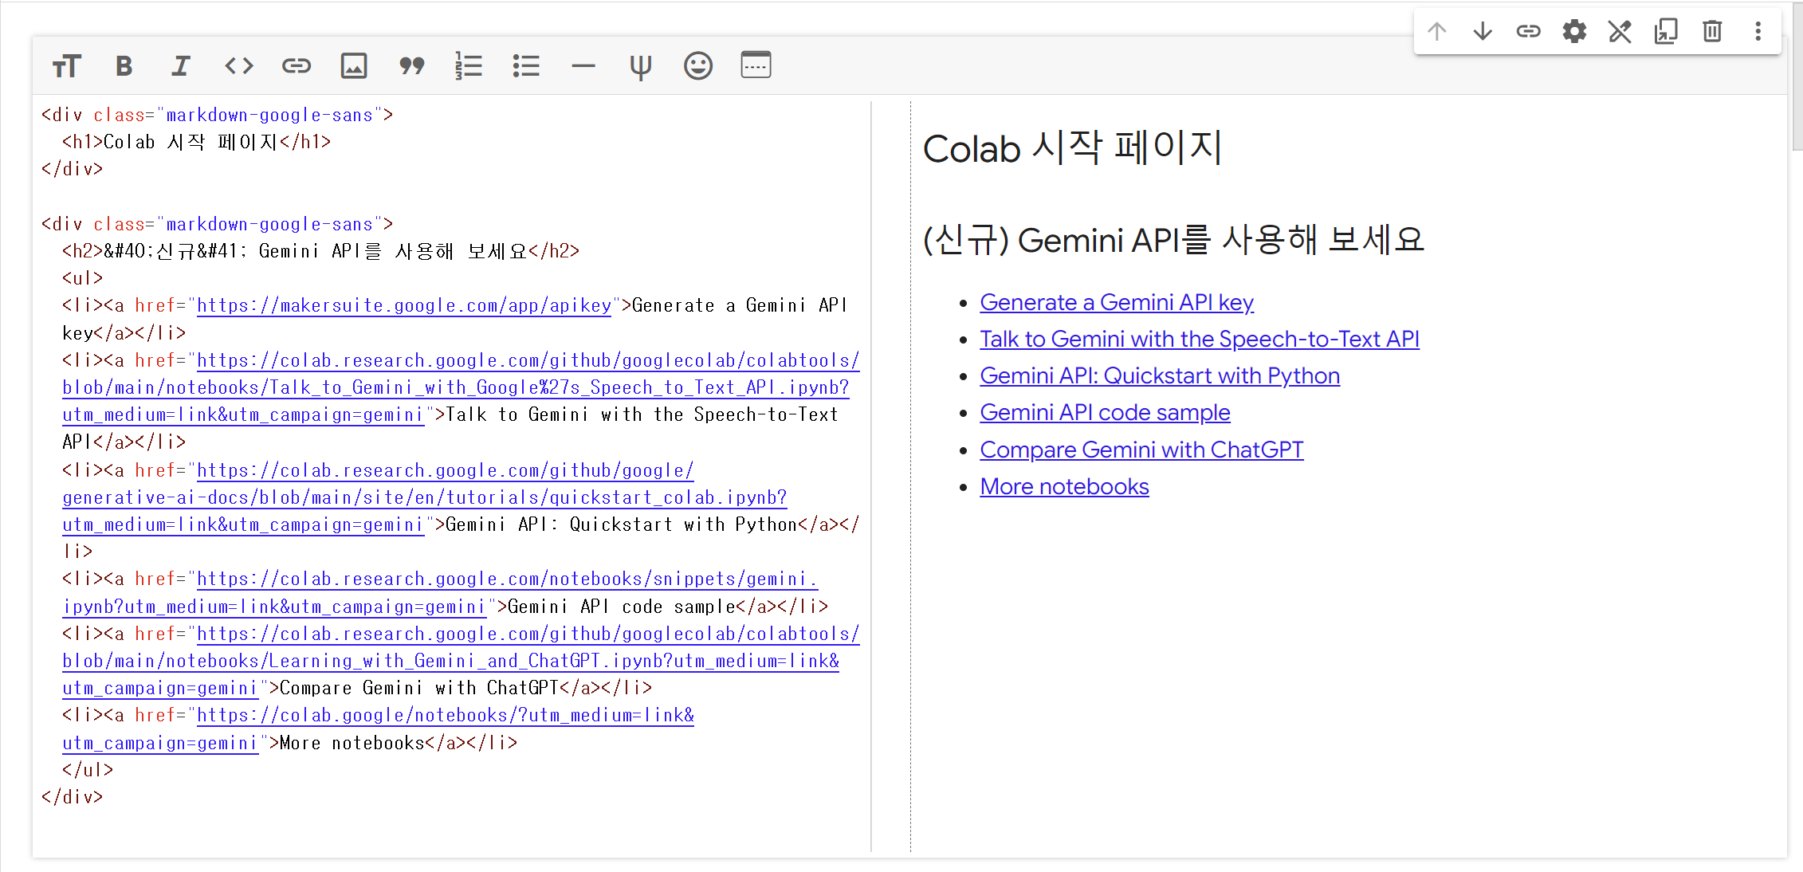1803x872 pixels.
Task: Click the page vertical scrollbar
Action: pos(1797,78)
